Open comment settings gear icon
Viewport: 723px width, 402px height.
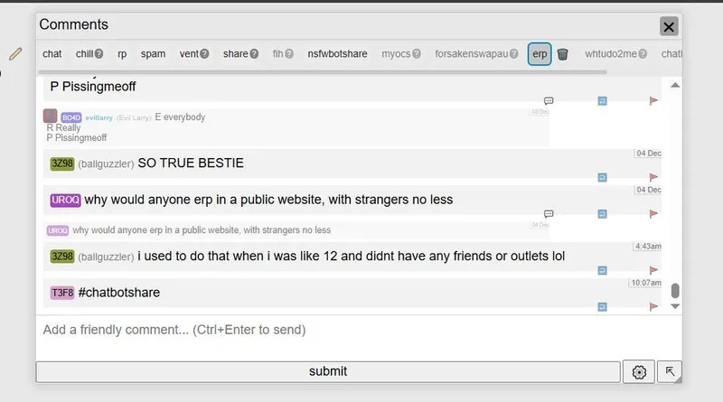point(639,371)
